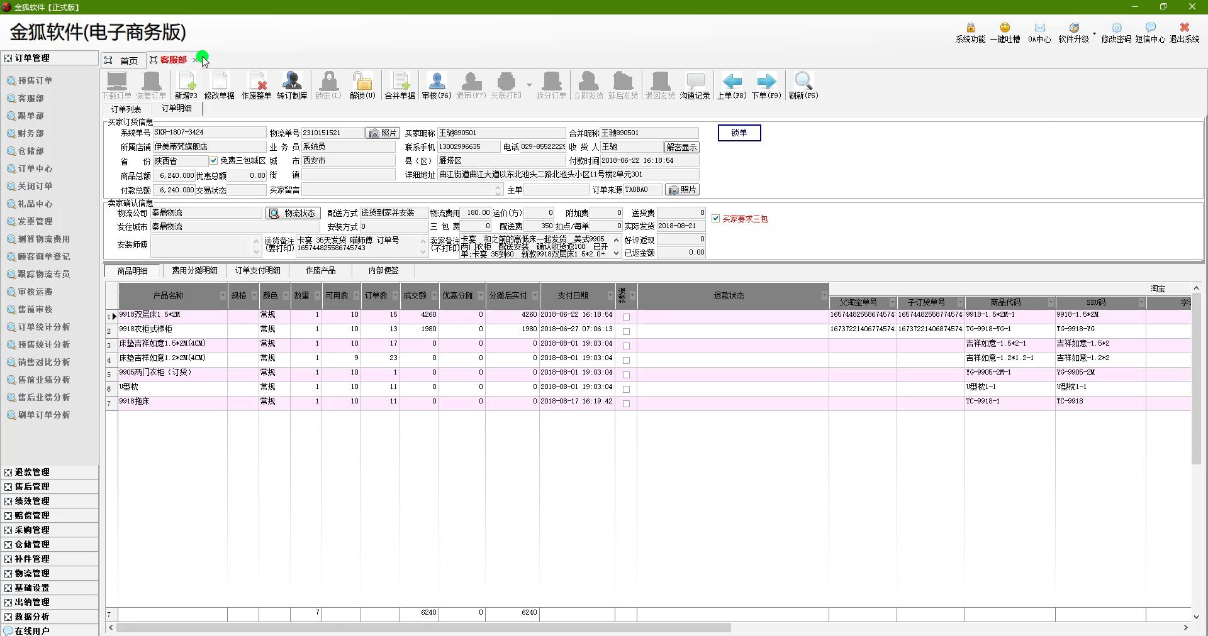Click the 拆分订单 toolbar icon

point(551,81)
